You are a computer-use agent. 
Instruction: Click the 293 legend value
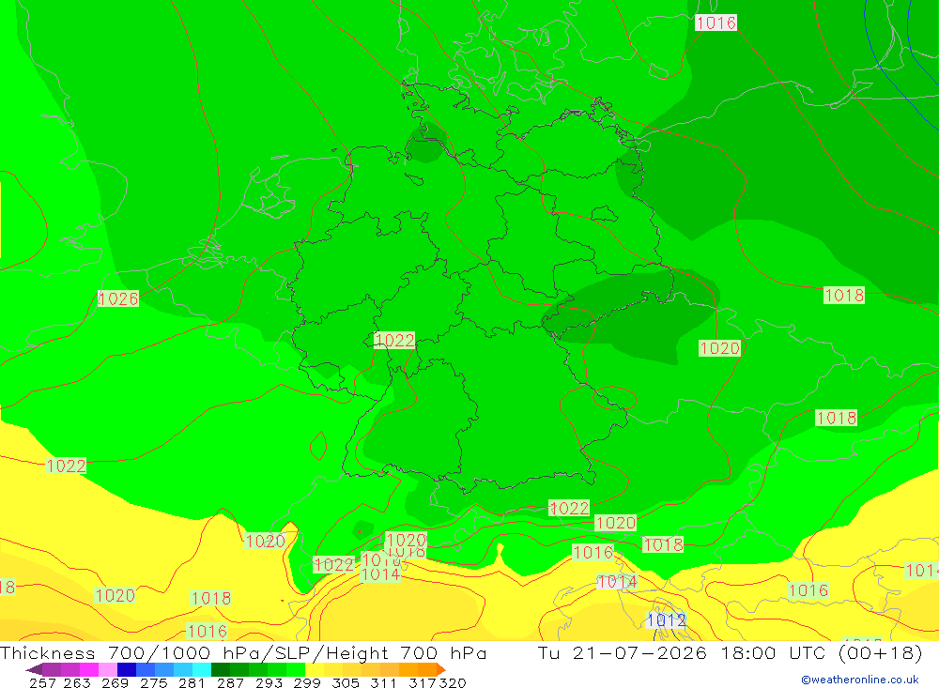(269, 682)
